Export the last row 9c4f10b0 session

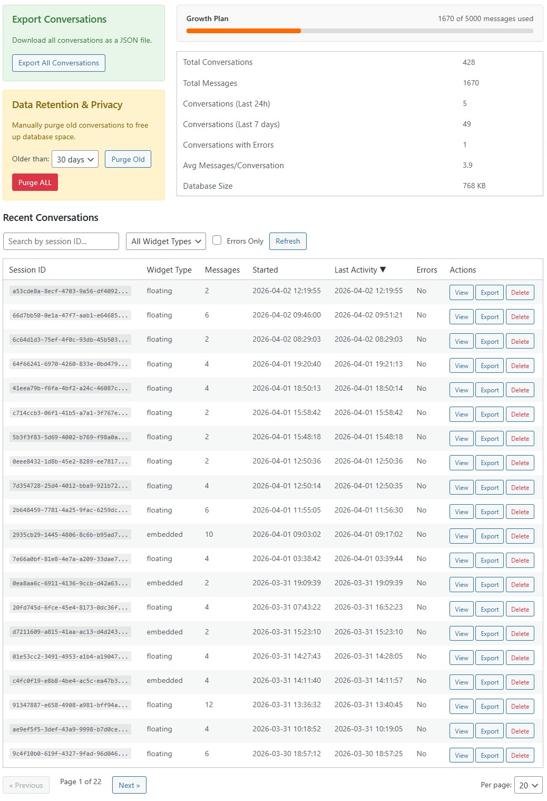[x=490, y=756]
